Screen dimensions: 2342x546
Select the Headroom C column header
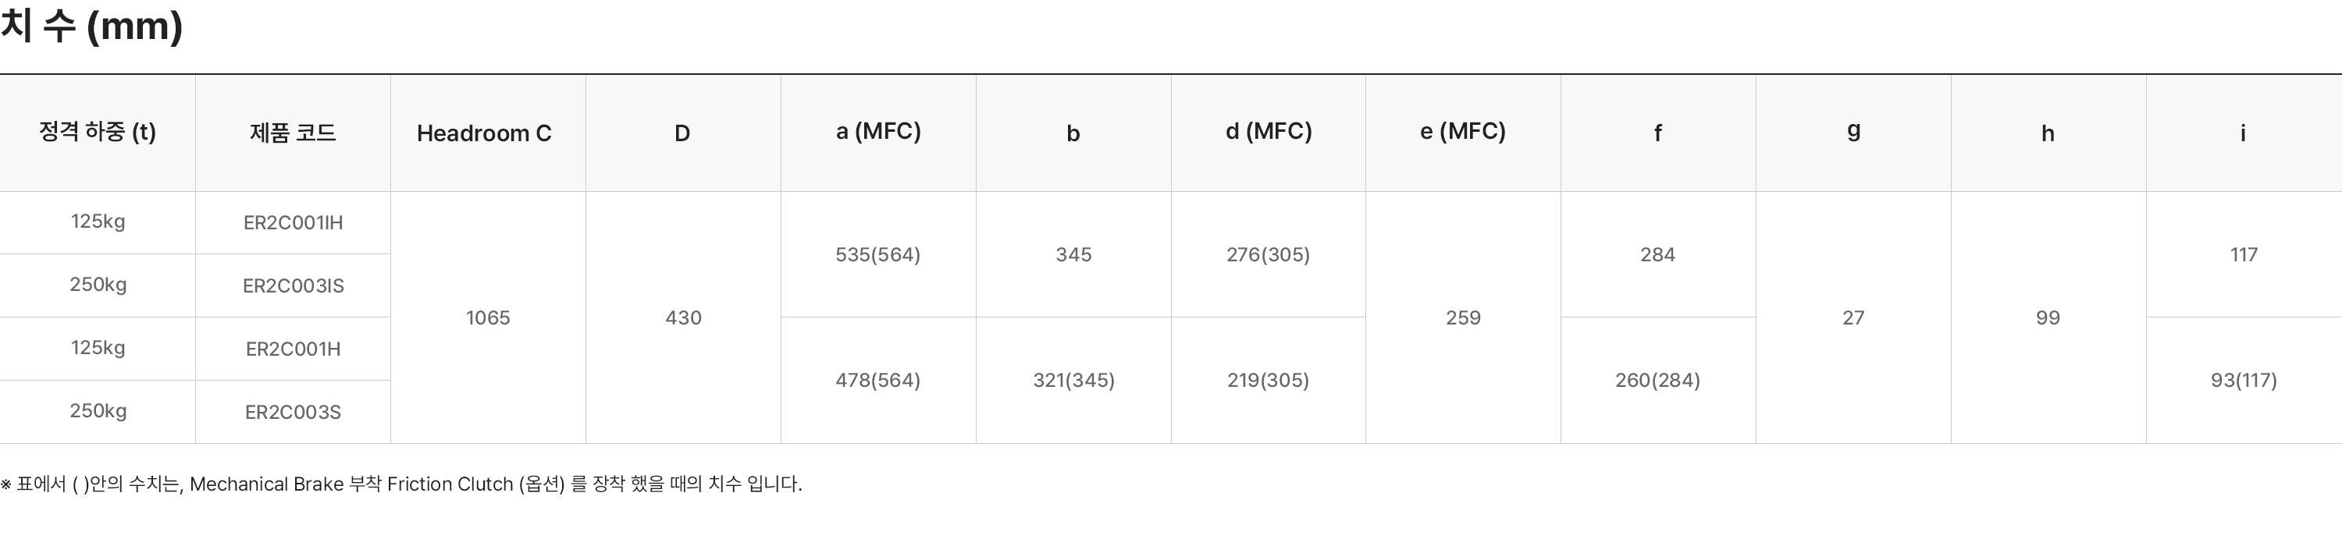(484, 133)
